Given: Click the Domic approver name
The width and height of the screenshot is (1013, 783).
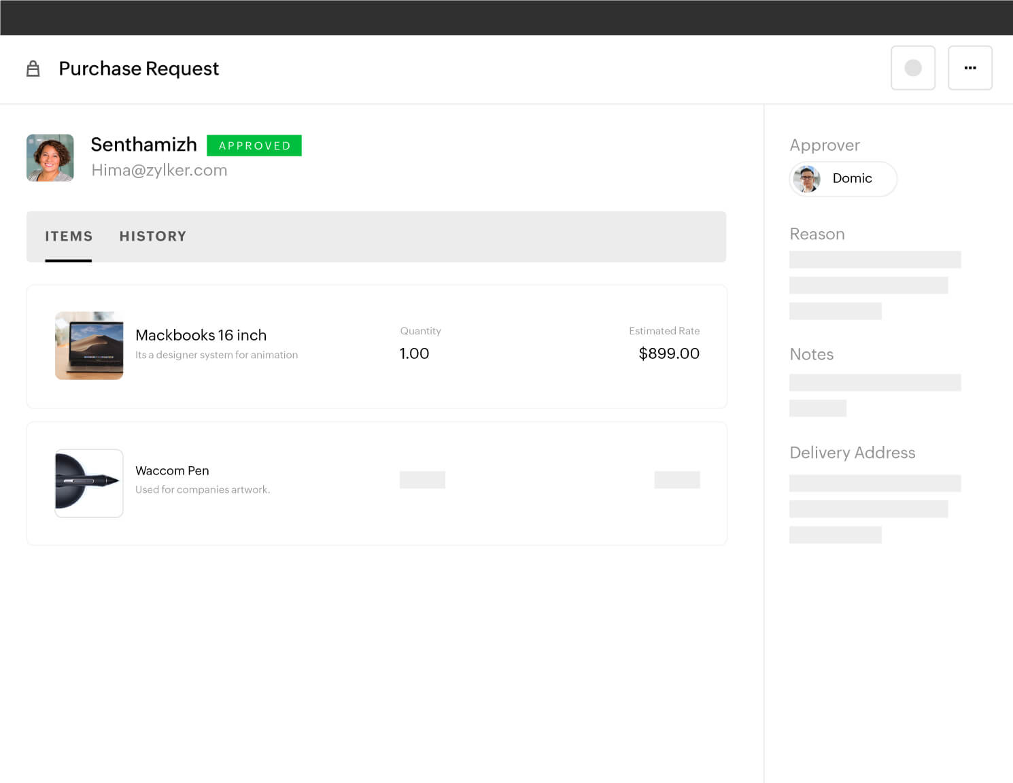Looking at the screenshot, I should (x=852, y=178).
